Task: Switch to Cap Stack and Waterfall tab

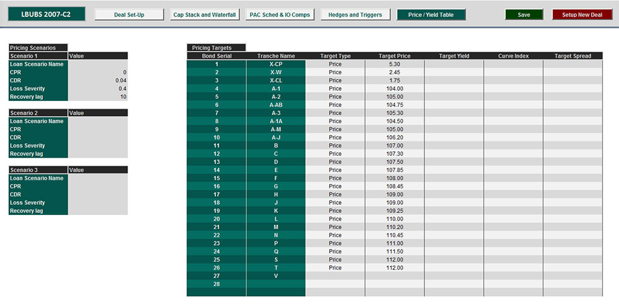Action: (x=205, y=14)
